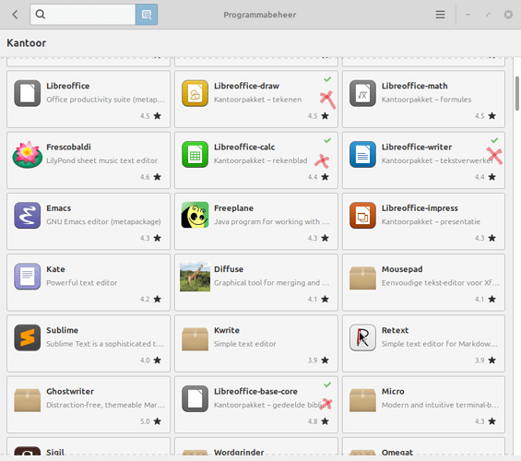521x461 pixels.
Task: Click the Micro app name
Action: [x=393, y=391]
